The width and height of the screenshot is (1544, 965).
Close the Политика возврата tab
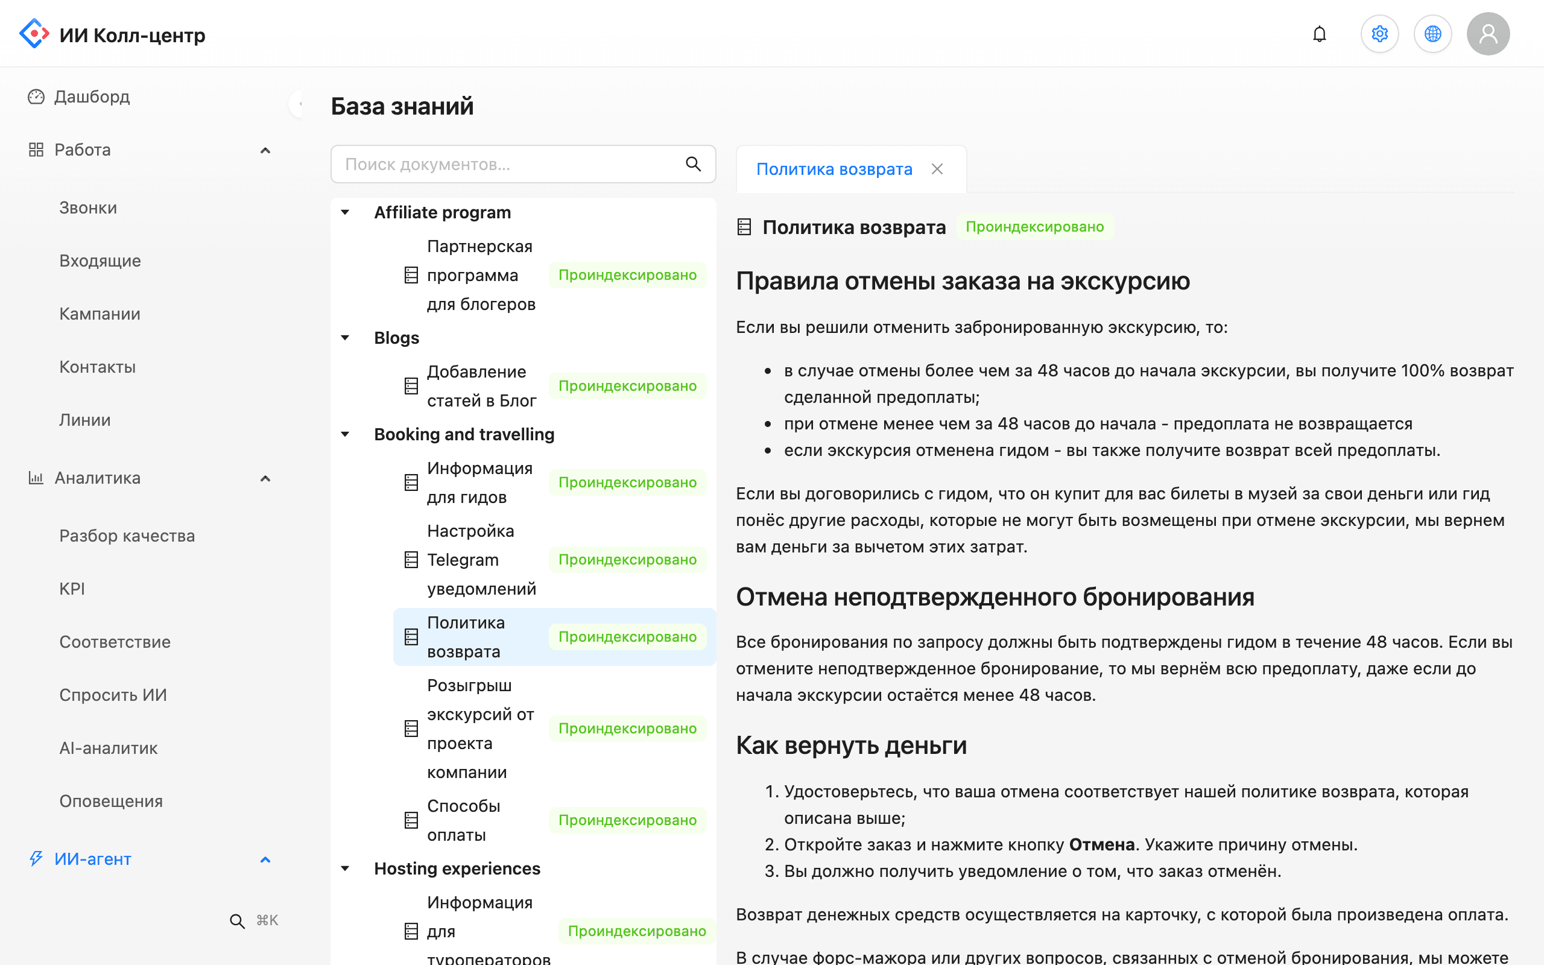pyautogui.click(x=937, y=169)
